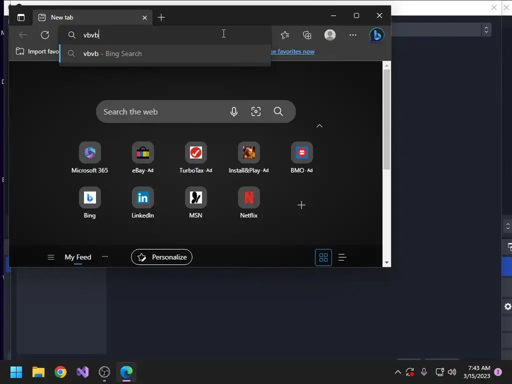Click the tray sync status icon
Viewport: 512px width, 384px height.
pyautogui.click(x=410, y=372)
